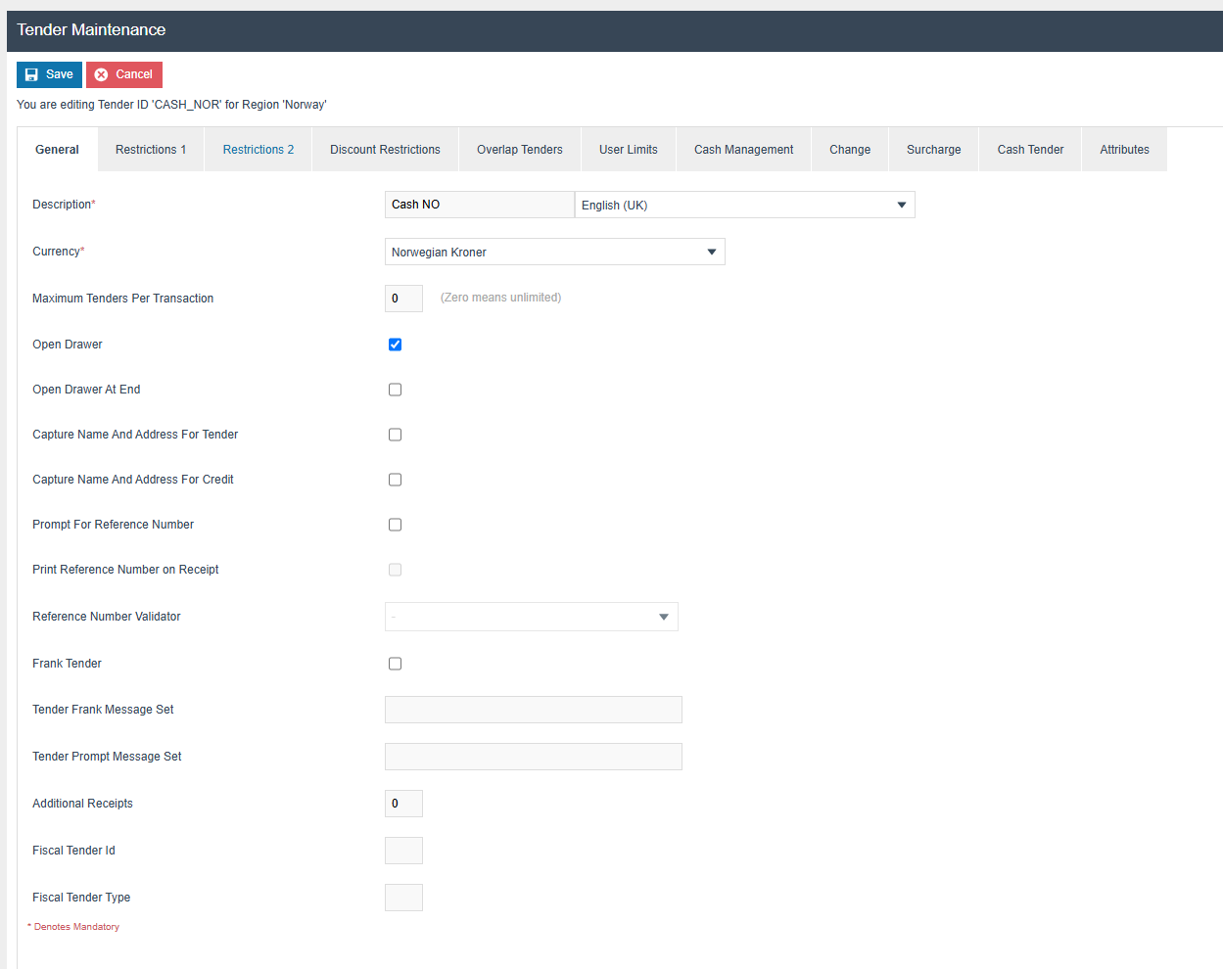Tick Capture Name And Address For Tender

pyautogui.click(x=396, y=435)
